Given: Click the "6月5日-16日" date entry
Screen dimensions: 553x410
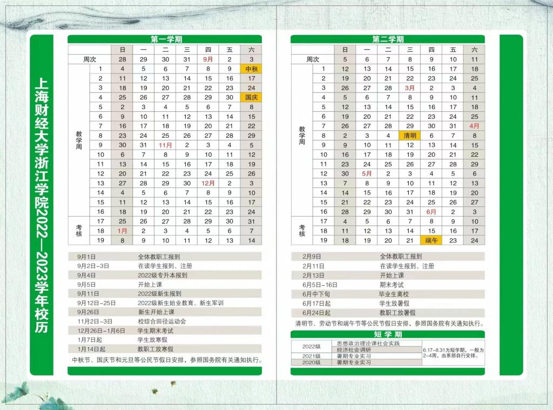Looking at the screenshot, I should (x=320, y=285).
